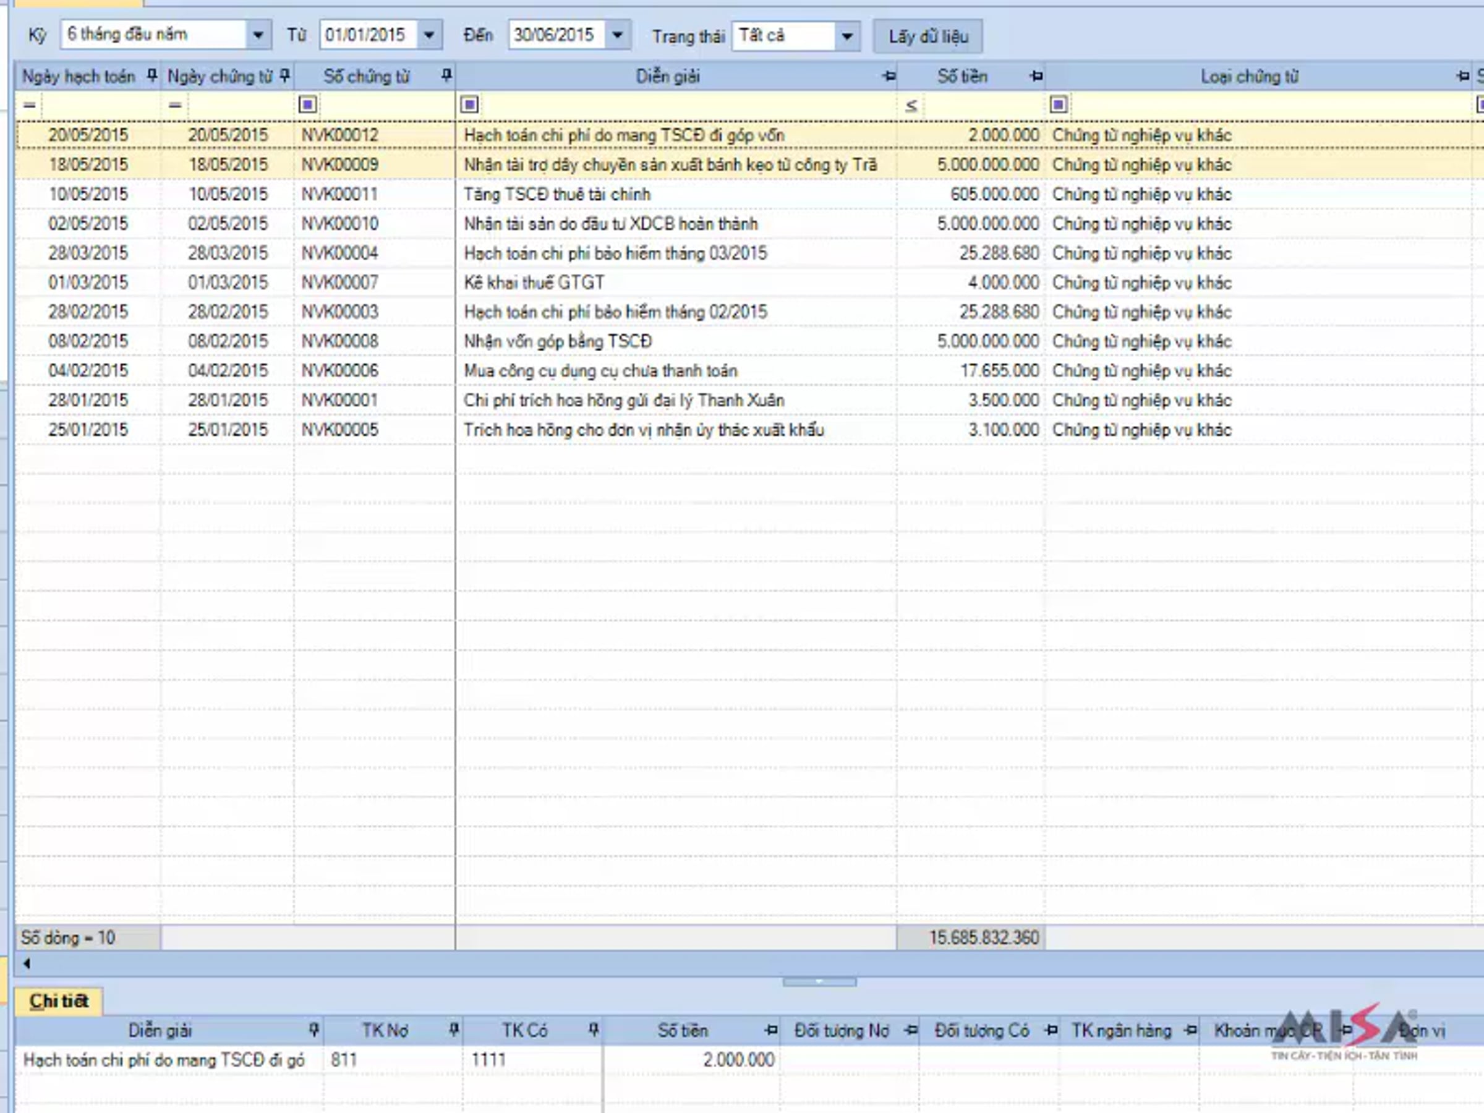Click the Diễn giải filter cell in main grid
The image size is (1484, 1113).
[688, 105]
